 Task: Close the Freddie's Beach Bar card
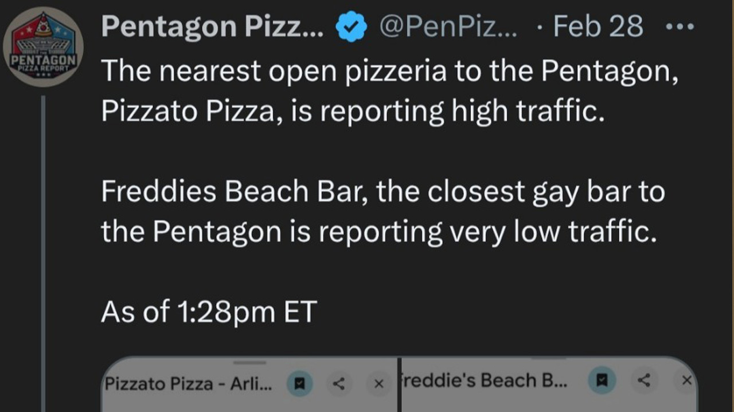point(686,380)
